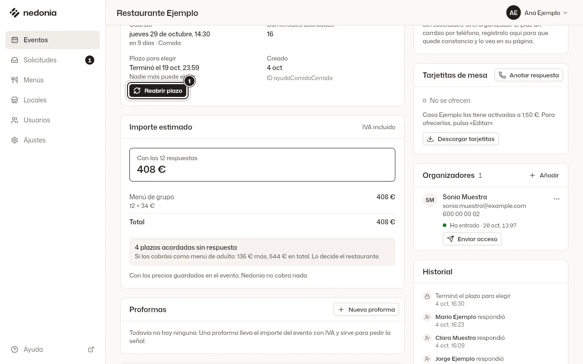The image size is (583, 364).
Task: Click the 'Mario Ejemplo respondió' history entry
Action: [x=491, y=320]
